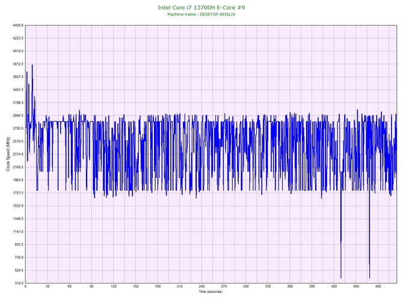
Task: Click the 1346.5 y-axis value
Action: 17,219
